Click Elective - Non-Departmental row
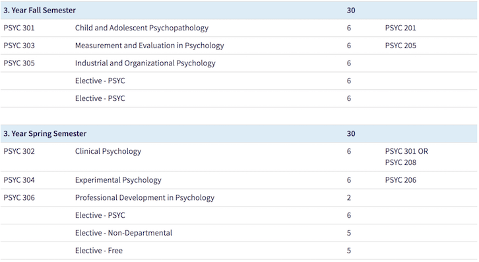Viewport: 479px width, 262px height. point(239,233)
